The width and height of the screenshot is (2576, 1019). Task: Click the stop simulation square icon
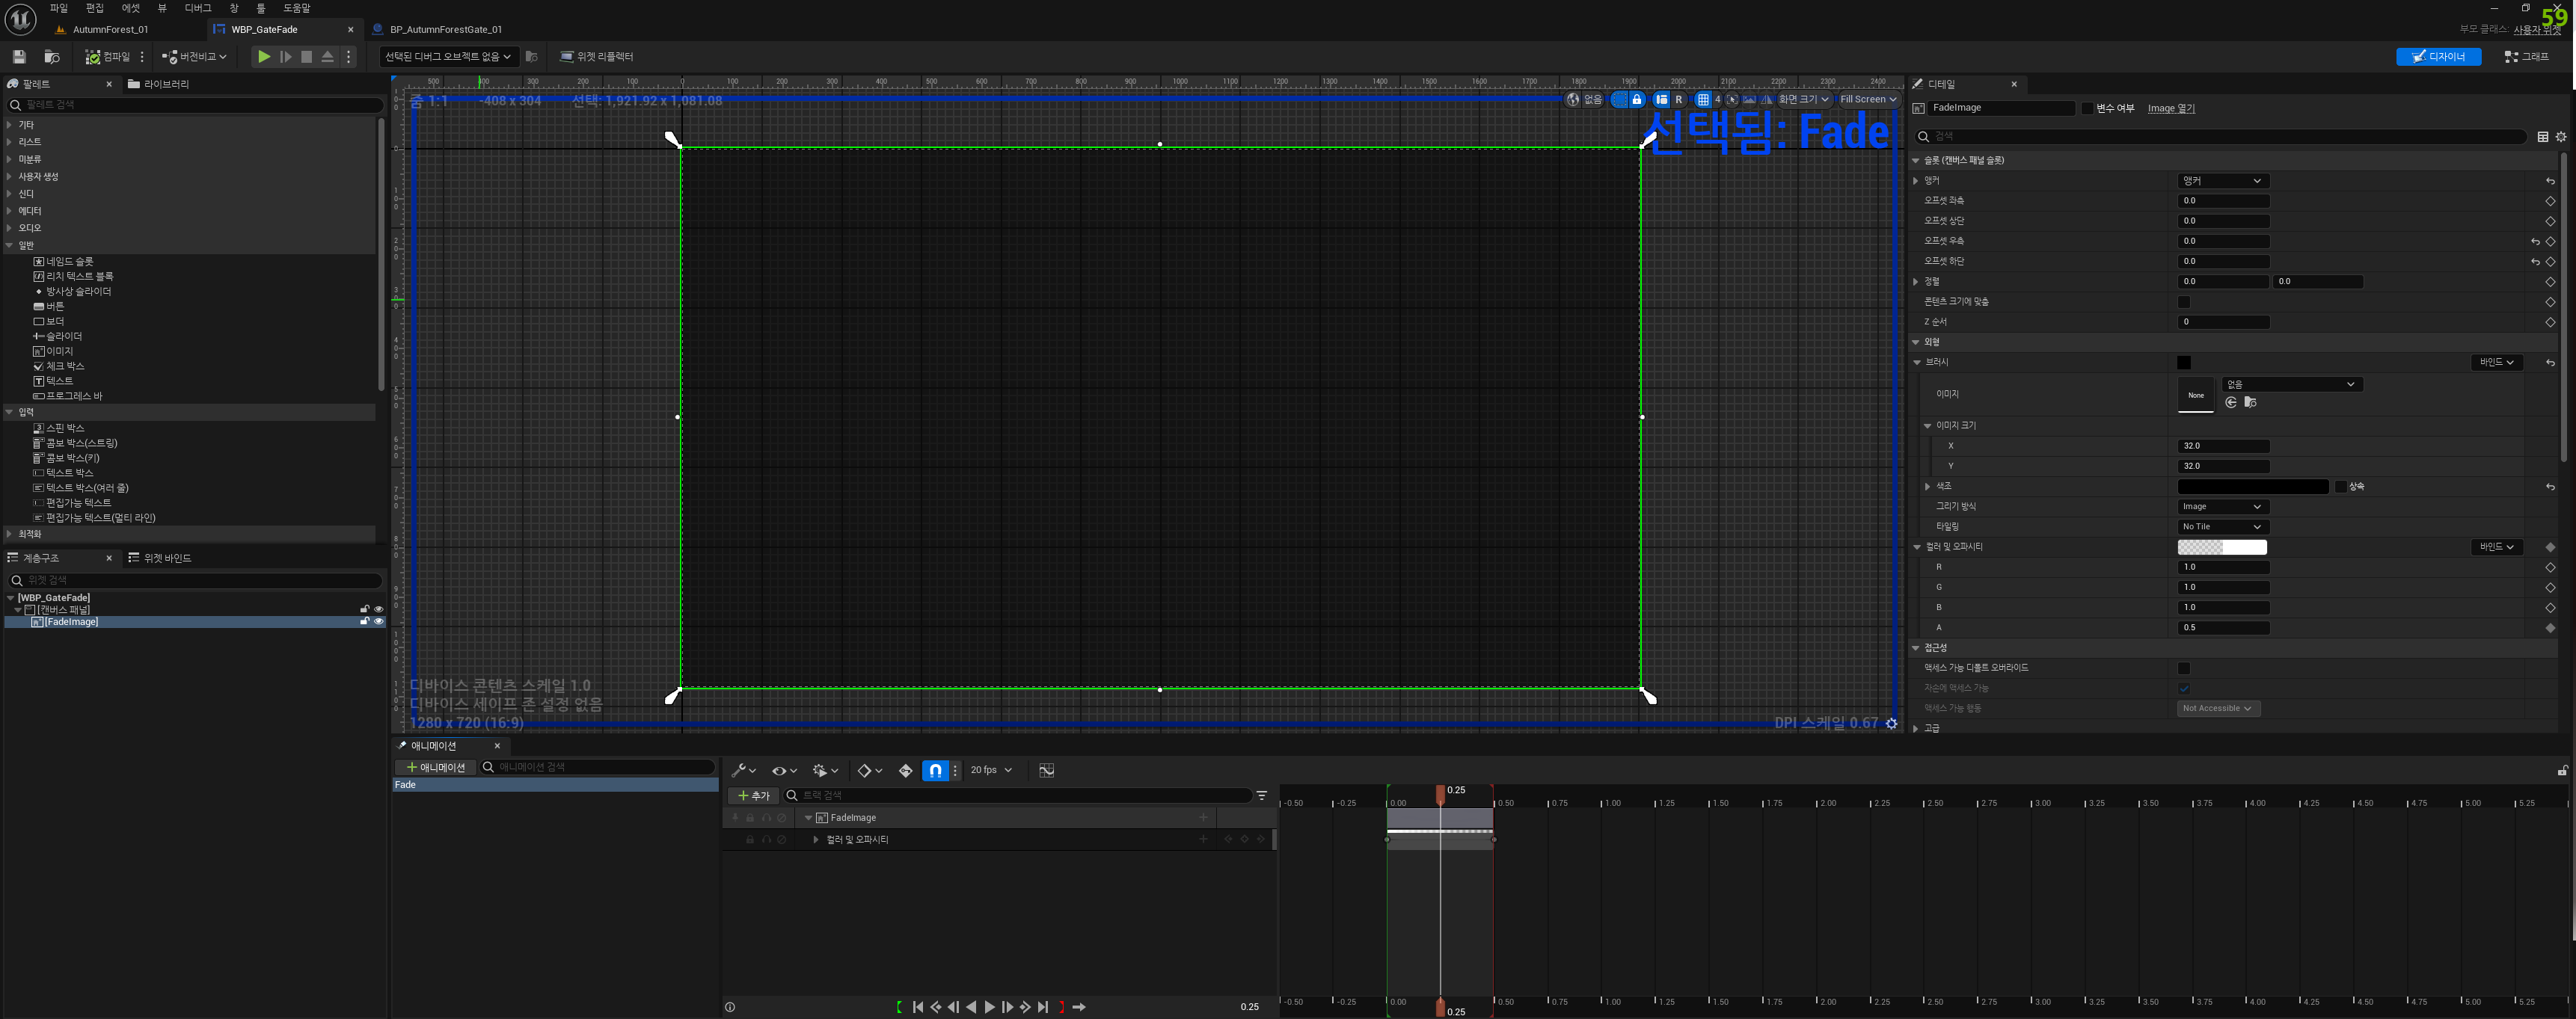coord(307,57)
